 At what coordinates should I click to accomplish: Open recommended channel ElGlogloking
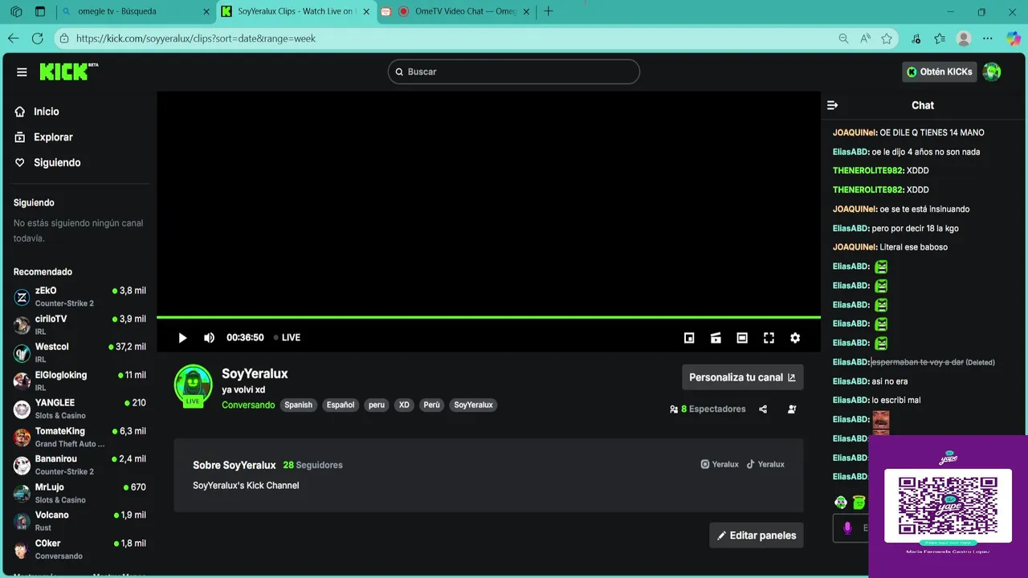79,381
